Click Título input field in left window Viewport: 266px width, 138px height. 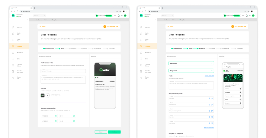tap(63, 71)
